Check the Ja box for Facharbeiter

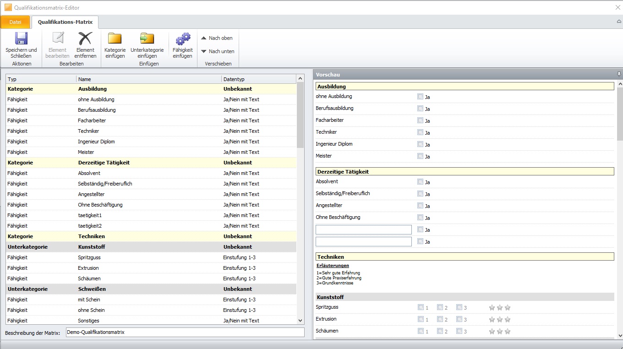(x=420, y=120)
